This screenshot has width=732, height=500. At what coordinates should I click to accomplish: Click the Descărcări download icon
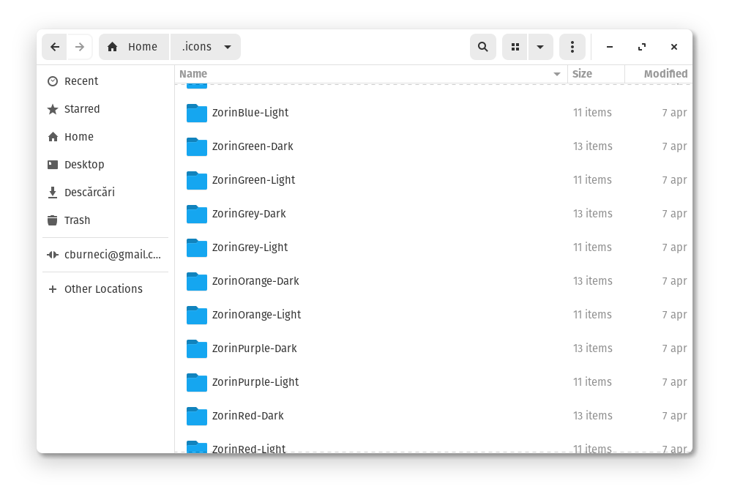point(53,193)
